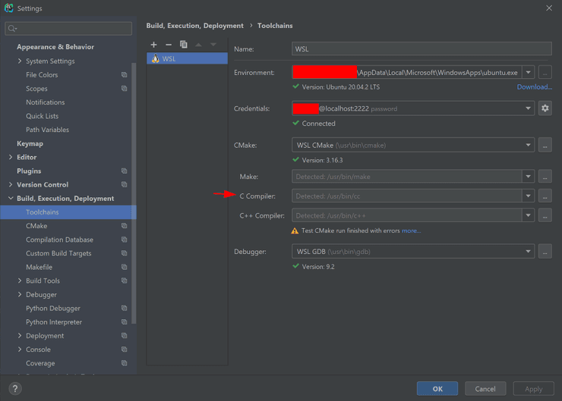Click browse button next to CMake field
The image size is (562, 401).
[x=545, y=145]
